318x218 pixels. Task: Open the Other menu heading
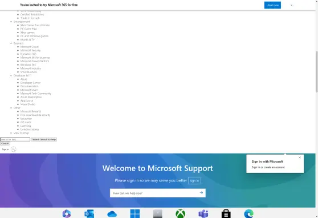(17, 108)
